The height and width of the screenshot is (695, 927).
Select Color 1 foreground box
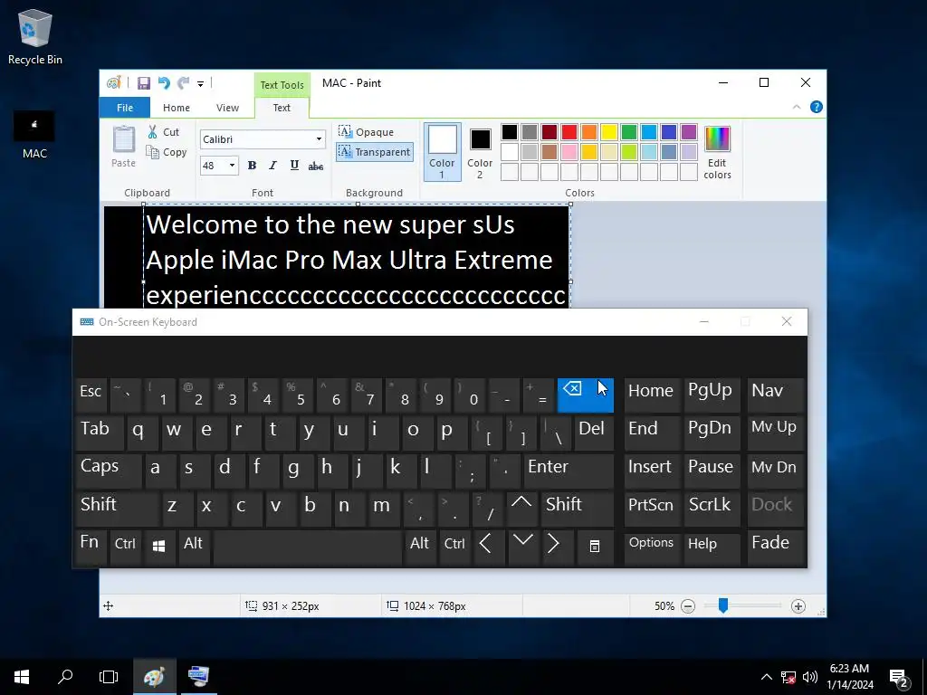click(x=442, y=152)
